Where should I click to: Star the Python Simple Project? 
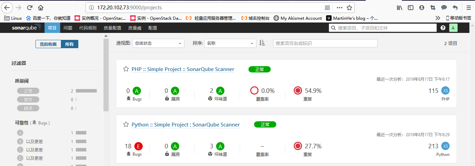(x=126, y=124)
